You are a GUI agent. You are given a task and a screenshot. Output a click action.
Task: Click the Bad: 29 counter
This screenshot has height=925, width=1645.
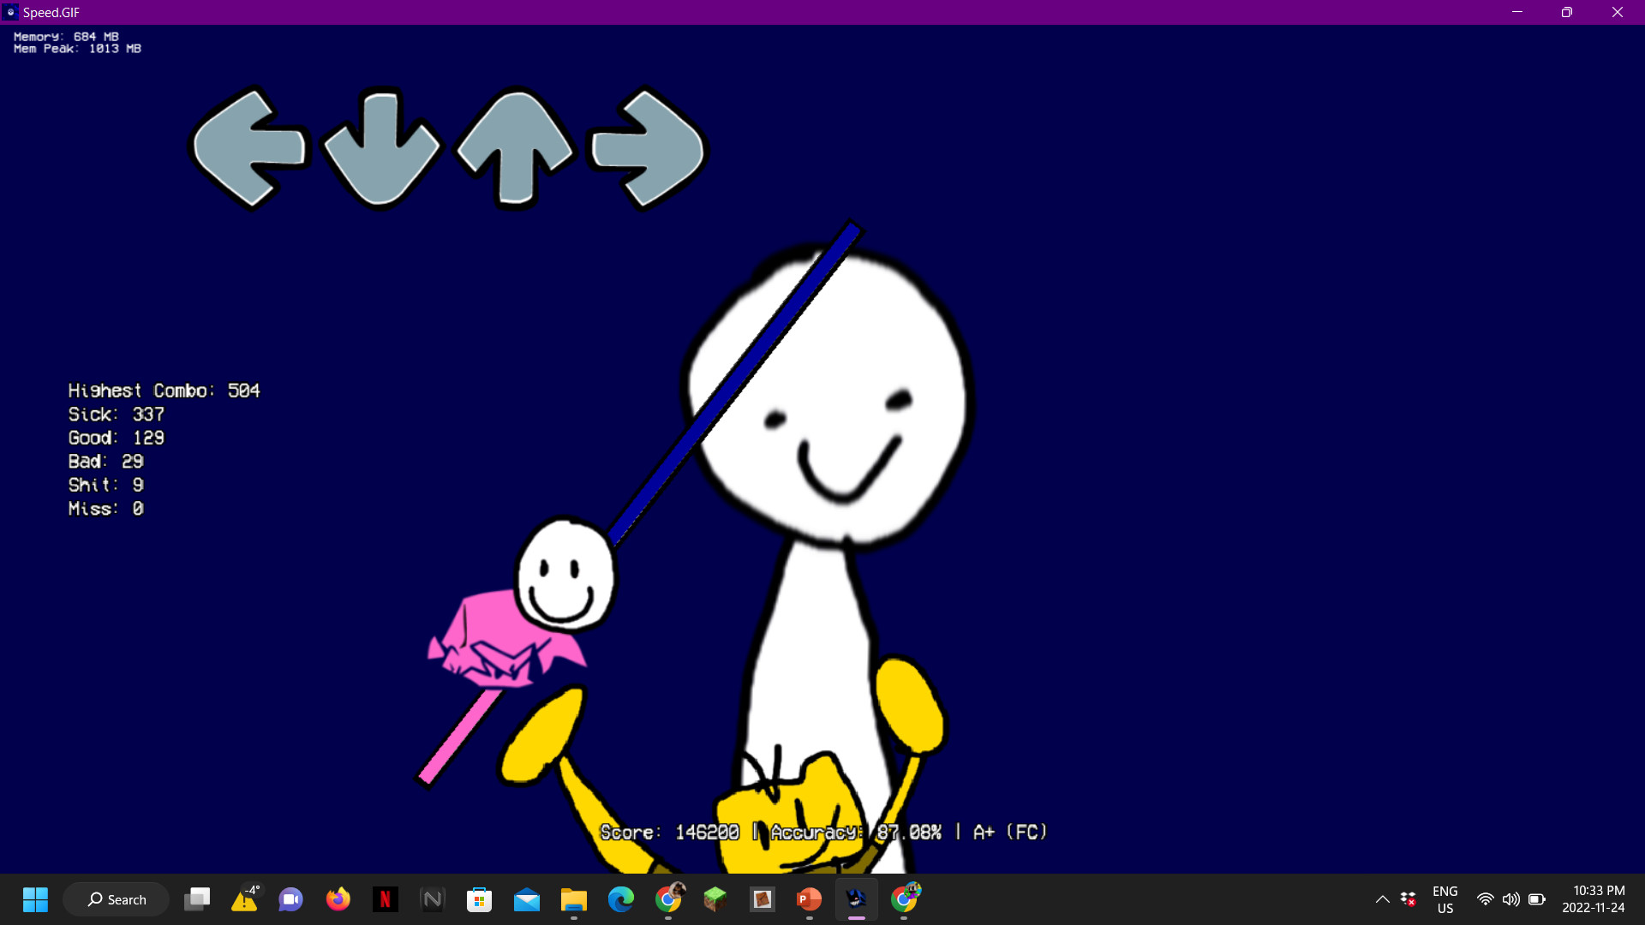click(x=106, y=462)
